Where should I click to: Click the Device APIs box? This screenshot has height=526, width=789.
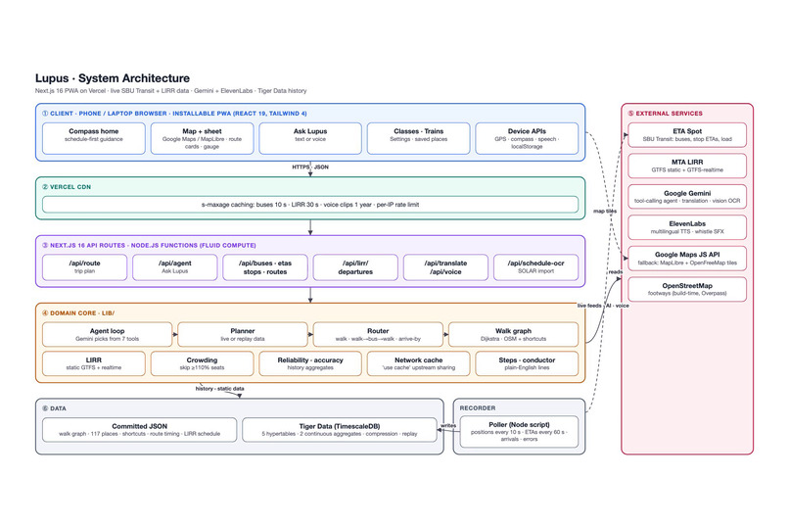[x=527, y=138]
